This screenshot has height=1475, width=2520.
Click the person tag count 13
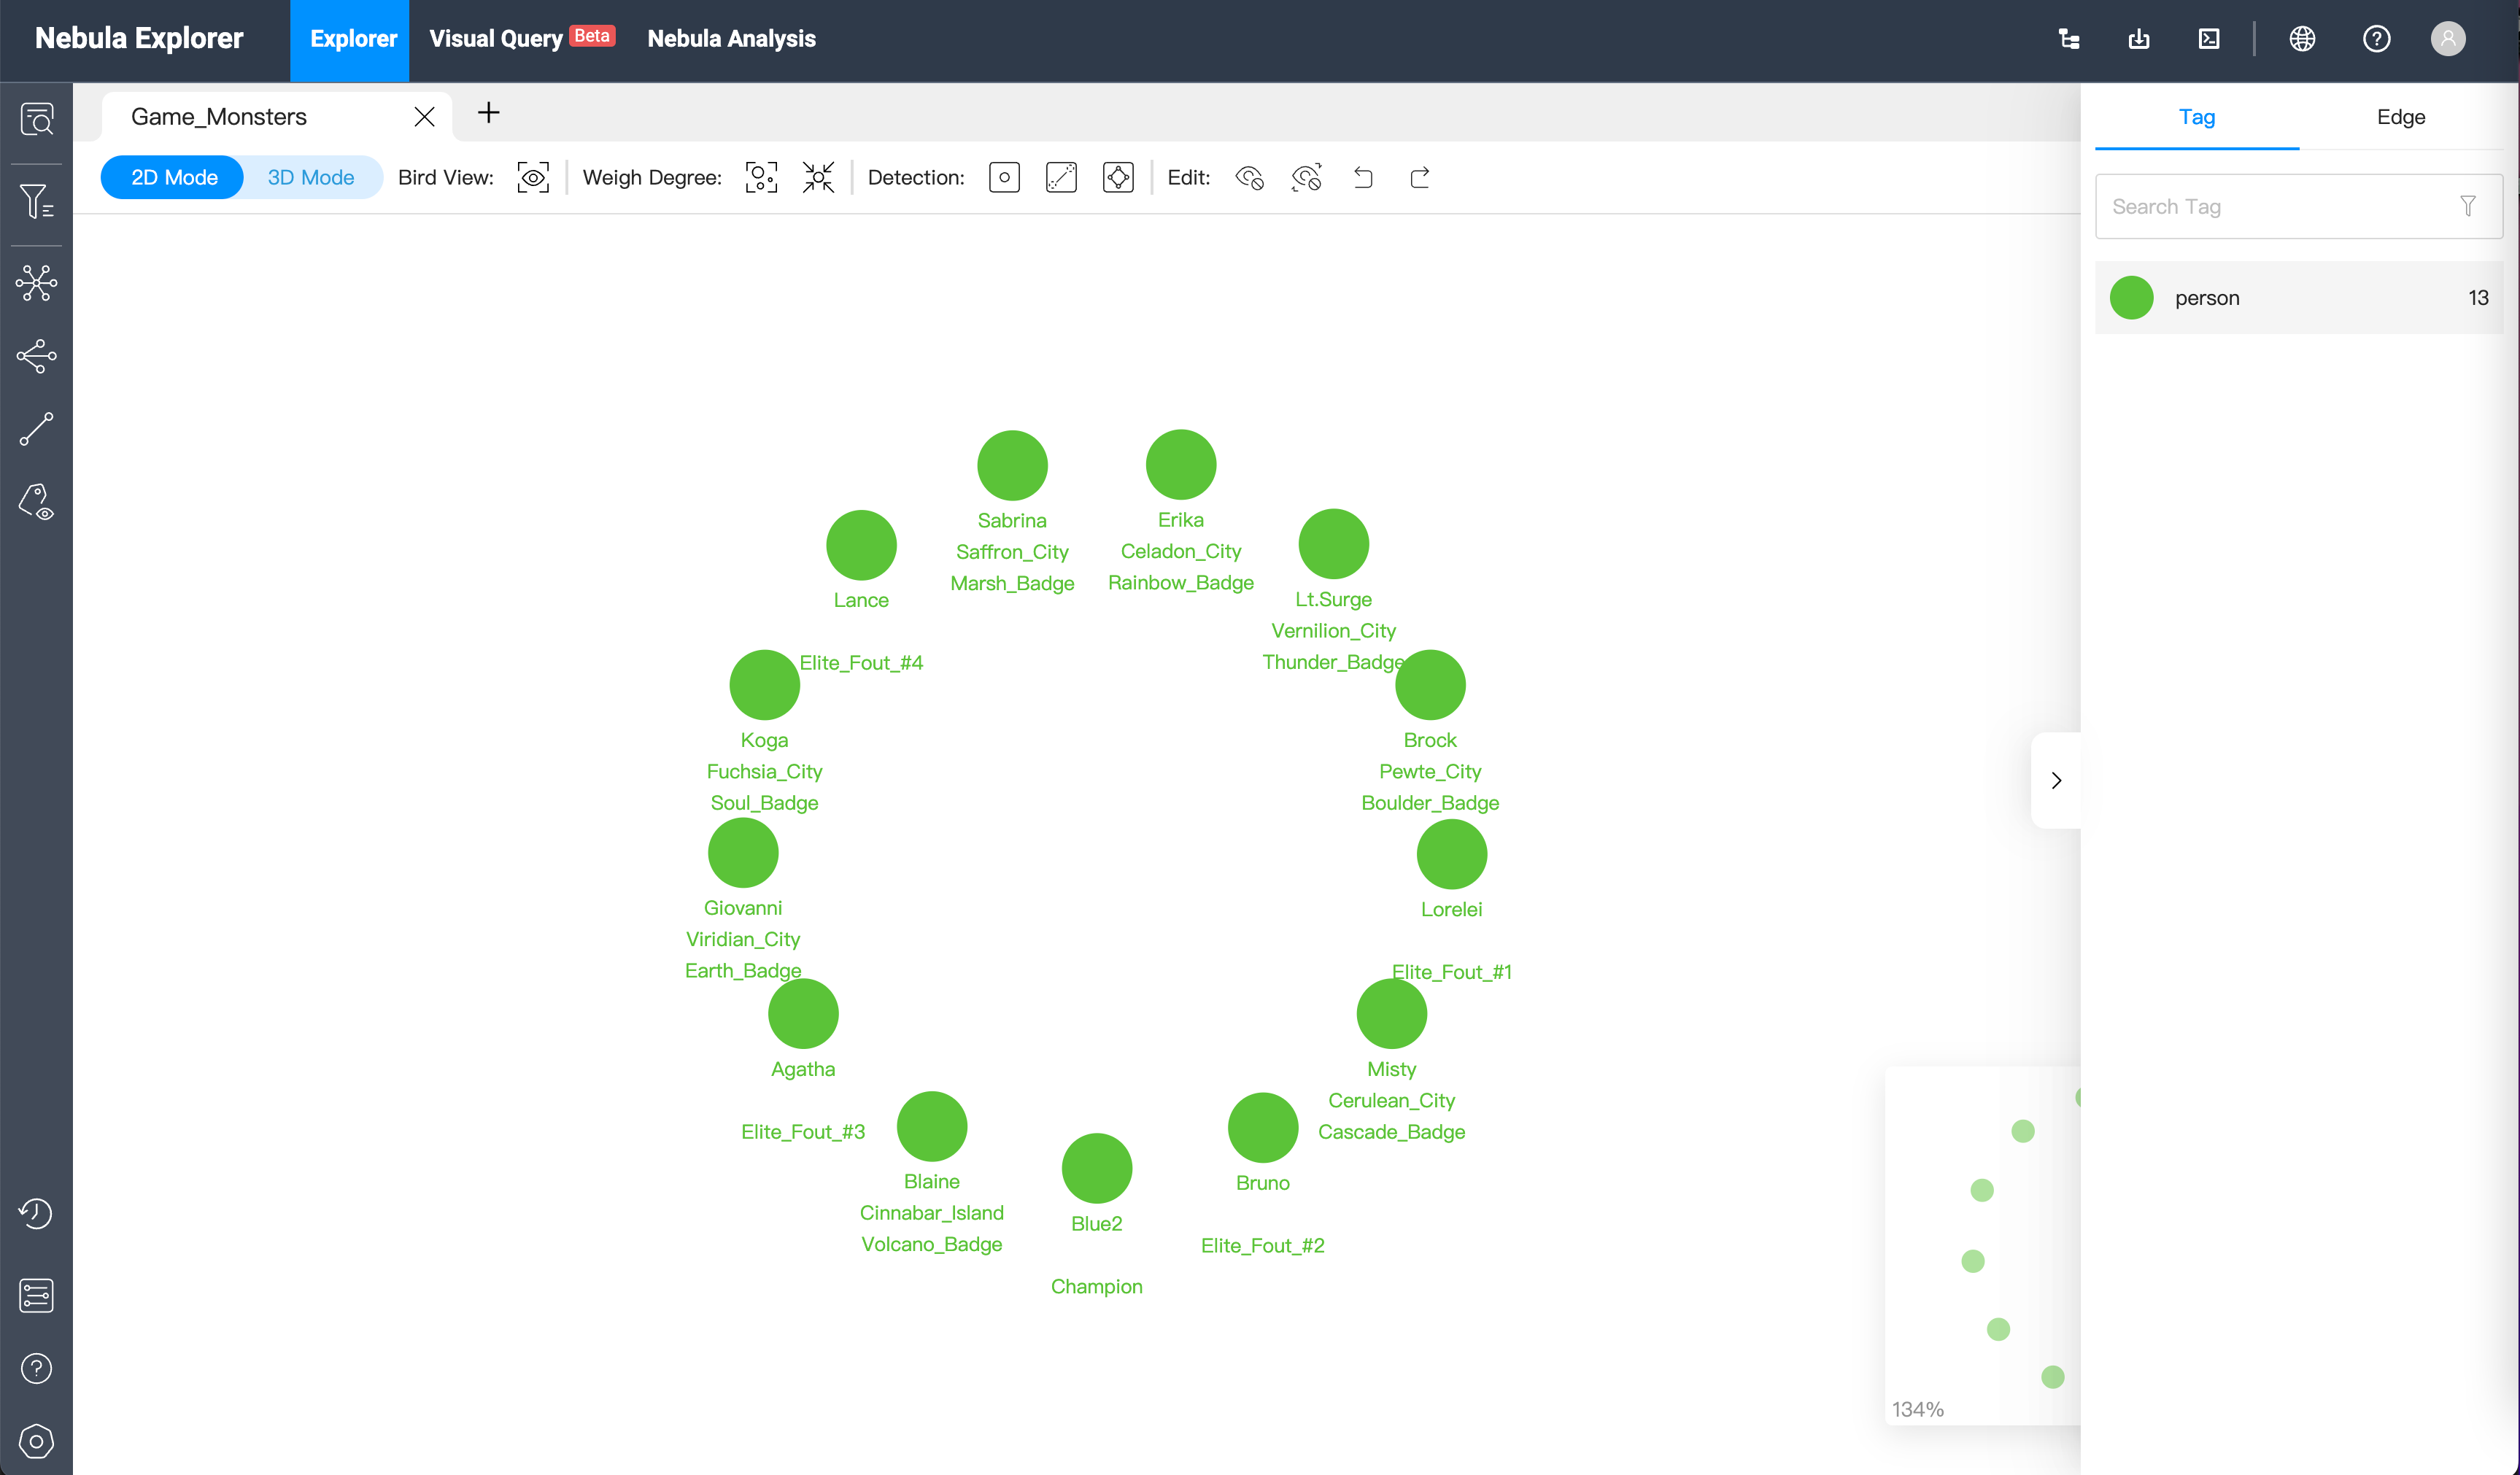click(x=2478, y=298)
